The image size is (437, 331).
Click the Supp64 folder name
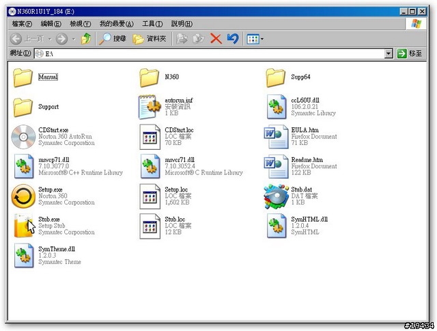pyautogui.click(x=300, y=77)
